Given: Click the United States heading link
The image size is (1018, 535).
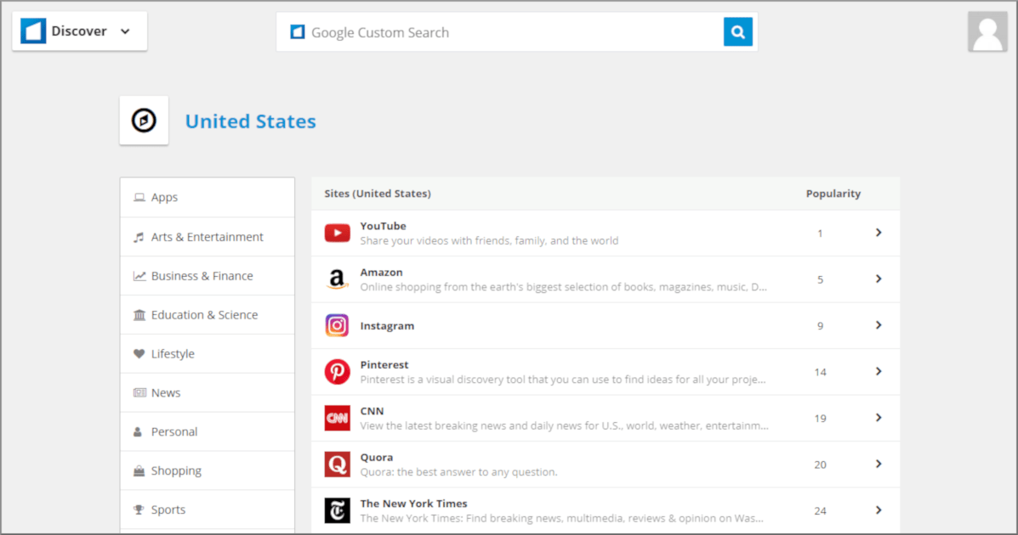Looking at the screenshot, I should tap(251, 121).
